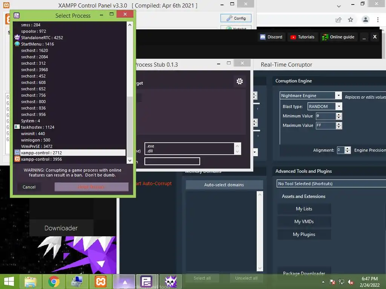Click the XAMPP Config button
Screen dimensions: 386x289
[x=236, y=18]
